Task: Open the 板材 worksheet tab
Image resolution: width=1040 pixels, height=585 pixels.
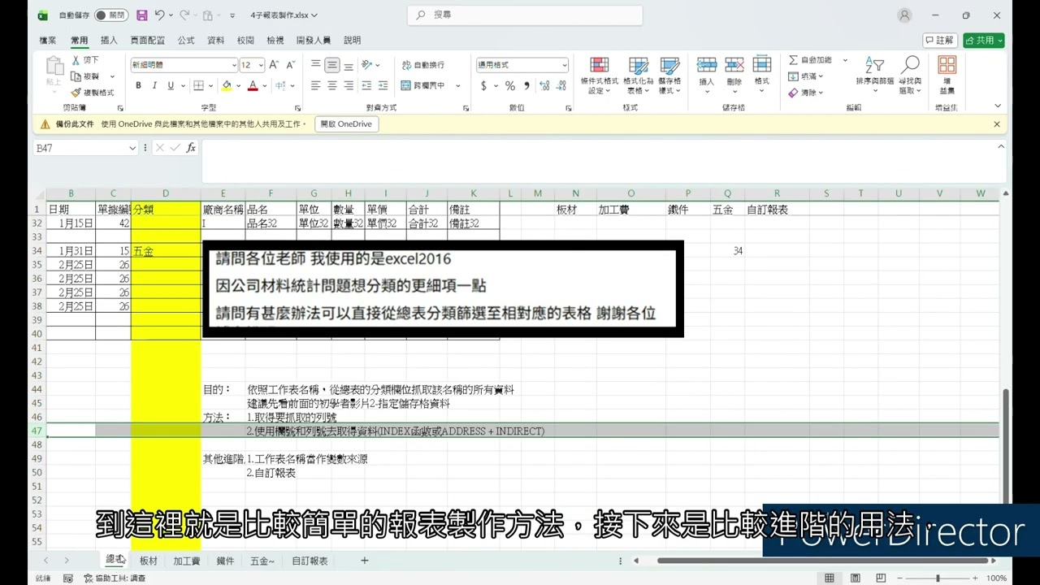Action: [x=149, y=561]
